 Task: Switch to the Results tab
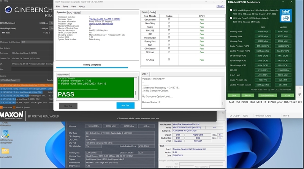pyautogui.click(x=144, y=12)
